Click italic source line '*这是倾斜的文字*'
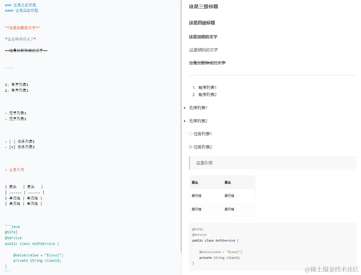The height and width of the screenshot is (275, 361). coord(20,39)
